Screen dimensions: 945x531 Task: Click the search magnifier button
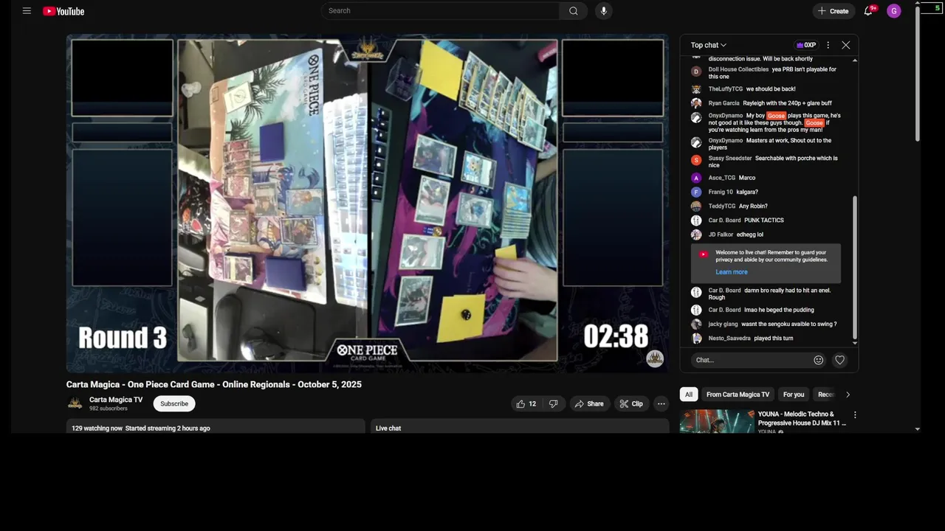574,11
